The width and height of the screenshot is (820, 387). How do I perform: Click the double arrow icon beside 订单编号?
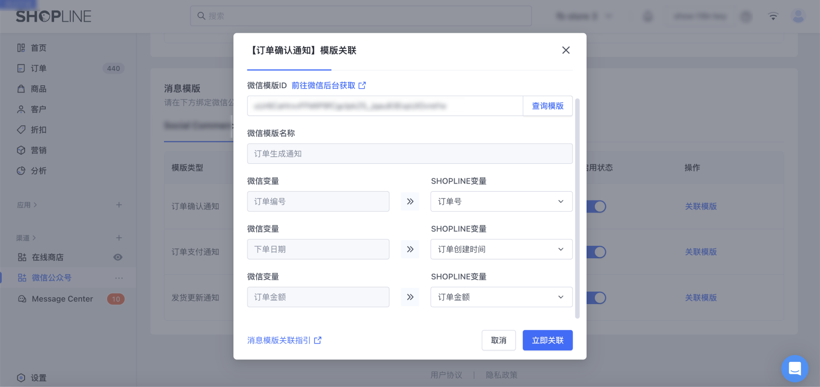point(410,201)
